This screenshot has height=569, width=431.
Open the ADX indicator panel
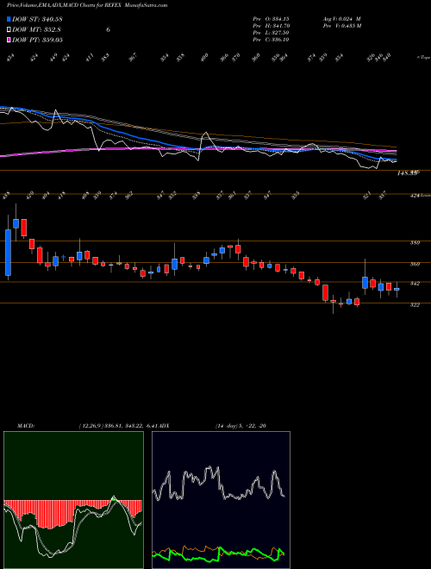[x=221, y=500]
